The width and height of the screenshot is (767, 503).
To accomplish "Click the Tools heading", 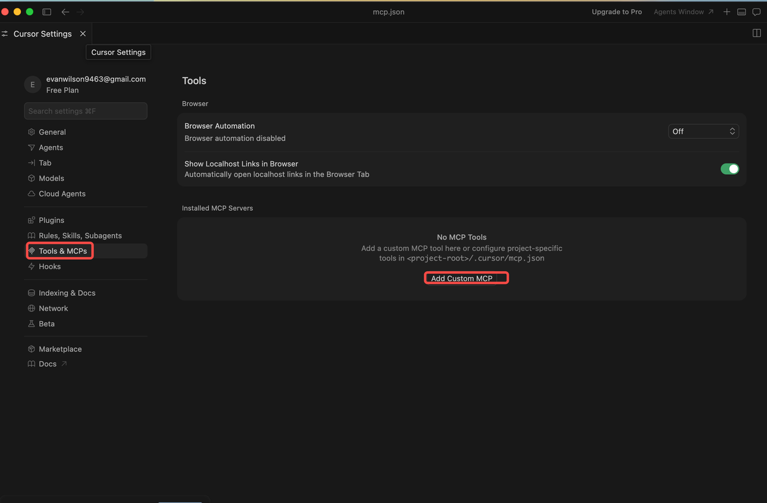I will pos(194,81).
